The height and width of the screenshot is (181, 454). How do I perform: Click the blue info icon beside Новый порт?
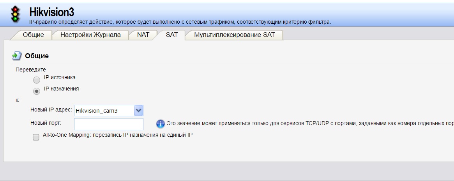pos(161,124)
